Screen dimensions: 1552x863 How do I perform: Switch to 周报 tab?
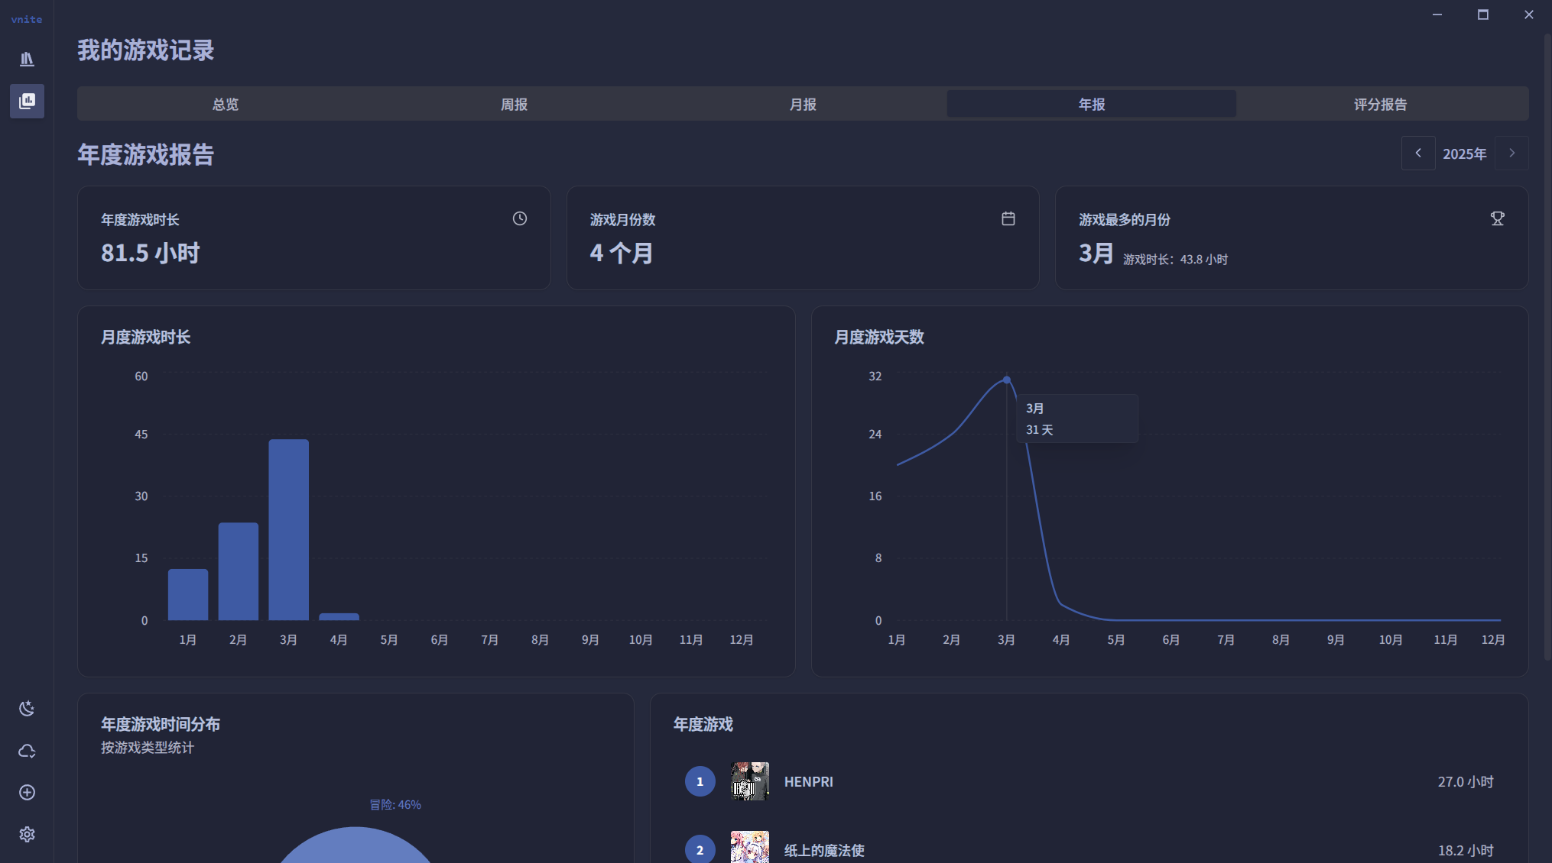(514, 104)
